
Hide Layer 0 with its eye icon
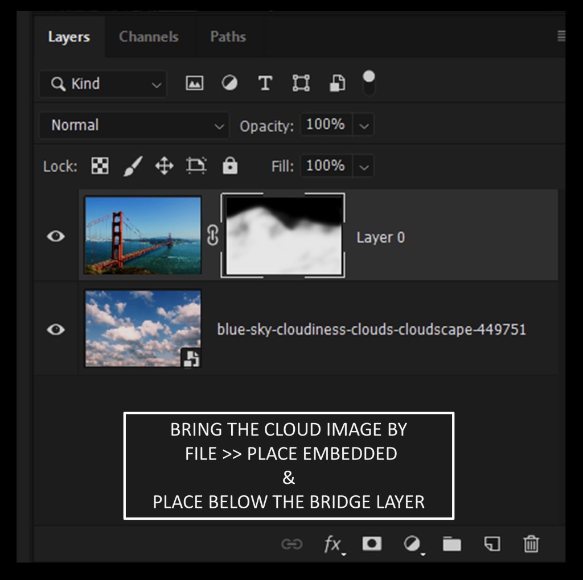(x=56, y=236)
